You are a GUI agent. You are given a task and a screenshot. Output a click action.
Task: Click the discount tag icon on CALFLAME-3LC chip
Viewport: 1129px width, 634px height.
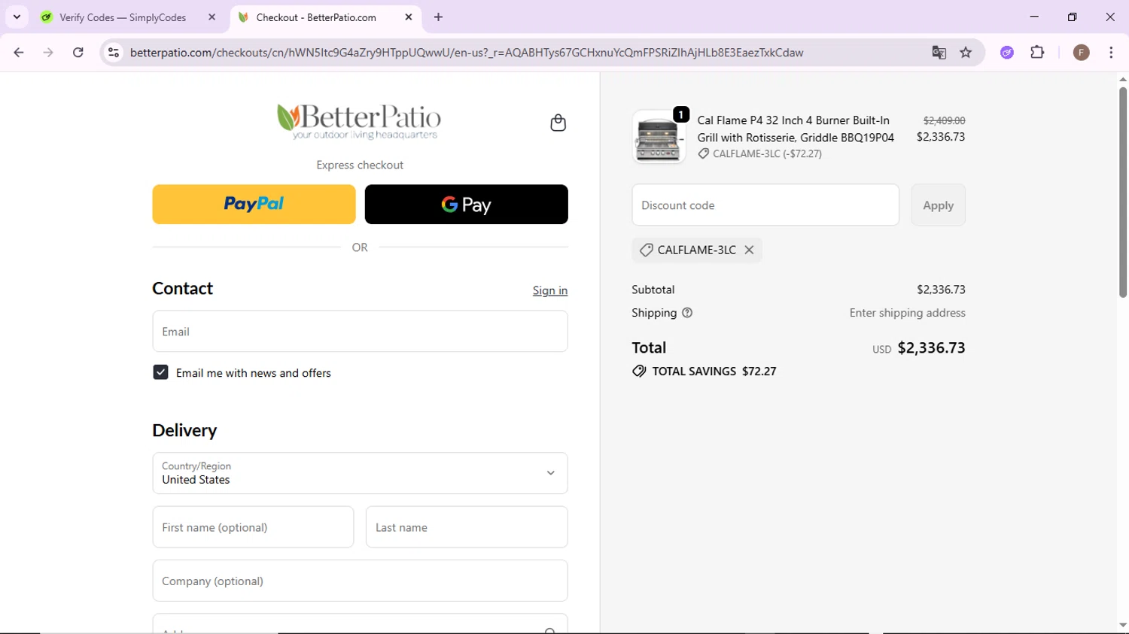point(646,250)
